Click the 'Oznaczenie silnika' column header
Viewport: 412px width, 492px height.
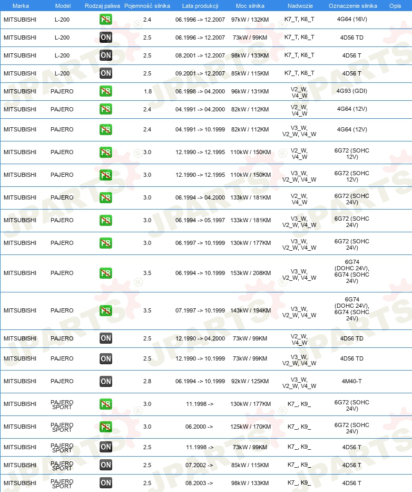click(353, 6)
